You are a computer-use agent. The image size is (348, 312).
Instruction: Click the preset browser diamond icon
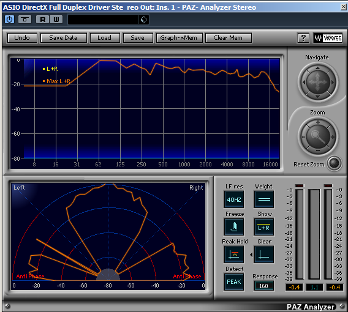[143, 20]
